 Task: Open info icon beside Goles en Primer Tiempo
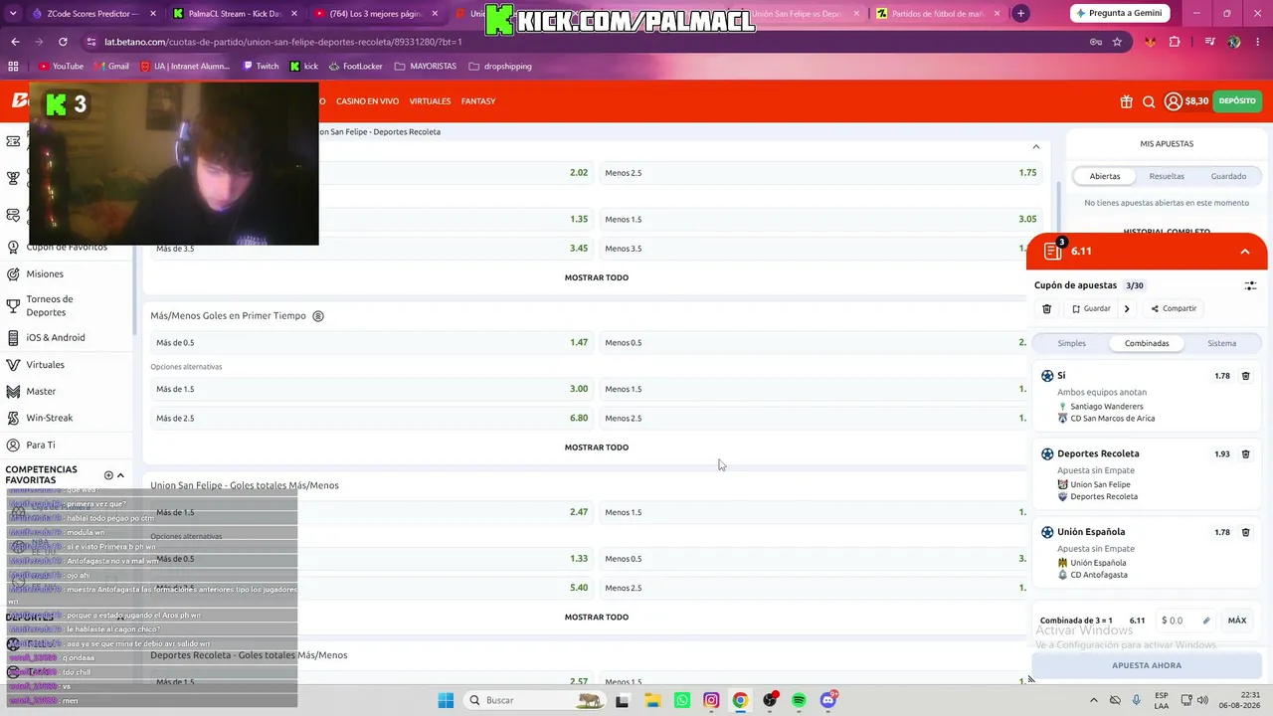(318, 316)
